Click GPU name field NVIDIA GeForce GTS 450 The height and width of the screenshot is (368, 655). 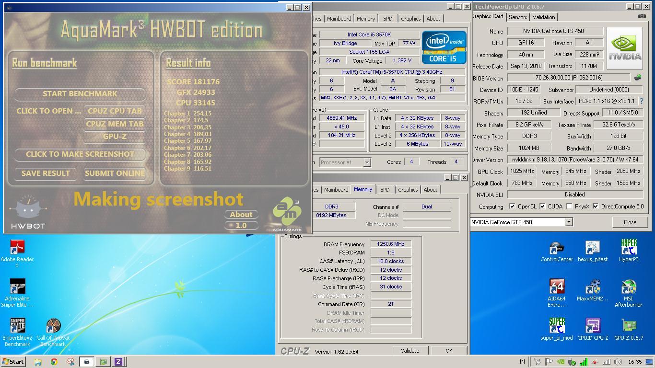tap(555, 31)
